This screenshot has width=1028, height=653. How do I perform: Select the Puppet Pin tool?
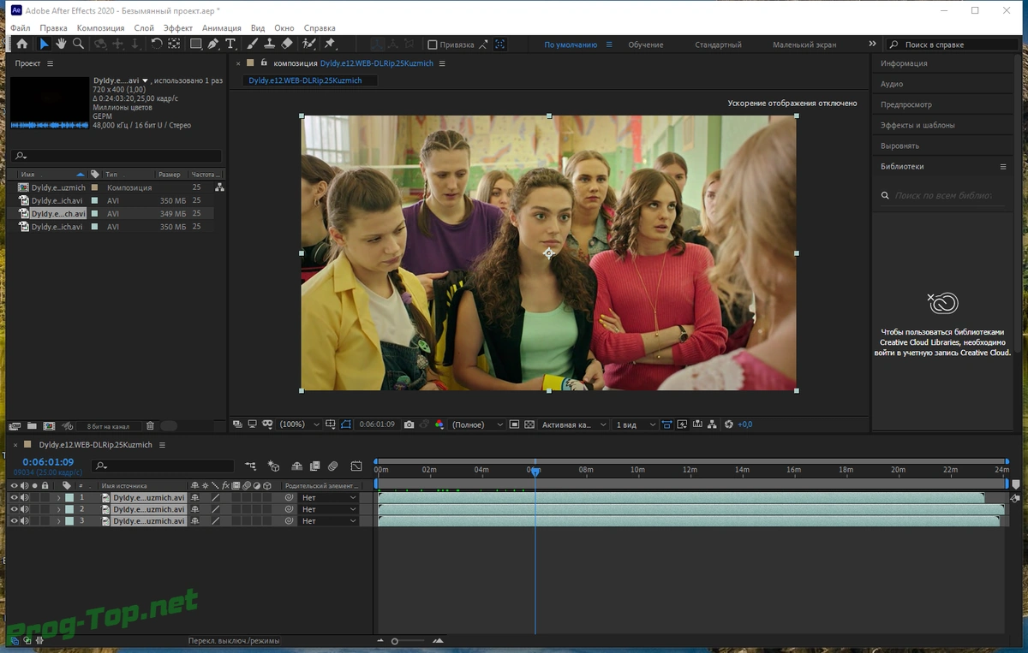coord(330,44)
